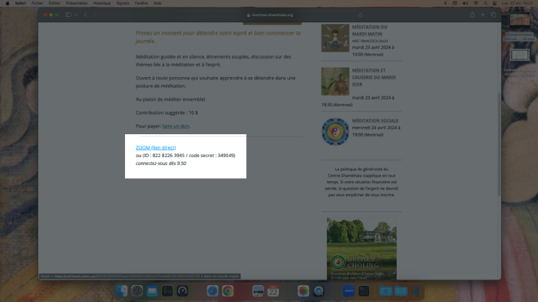Viewport: 538px width, 302px height.
Task: Open the Zoom app in the Dock
Action: point(348,291)
